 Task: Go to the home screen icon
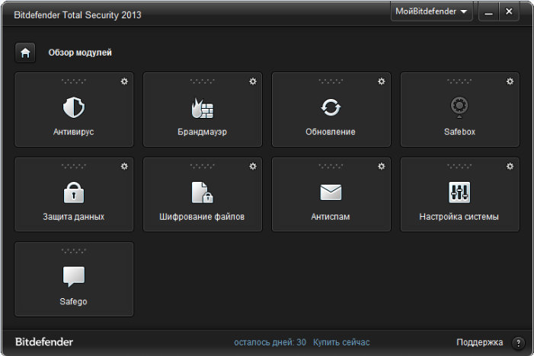click(x=25, y=52)
